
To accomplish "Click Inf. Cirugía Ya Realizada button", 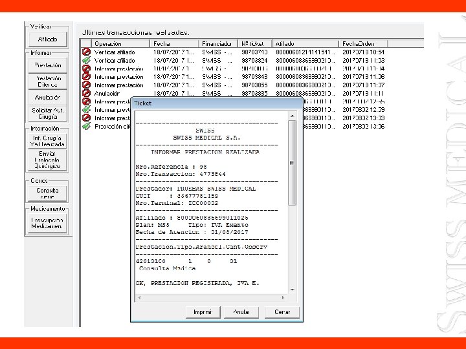I will [x=47, y=141].
